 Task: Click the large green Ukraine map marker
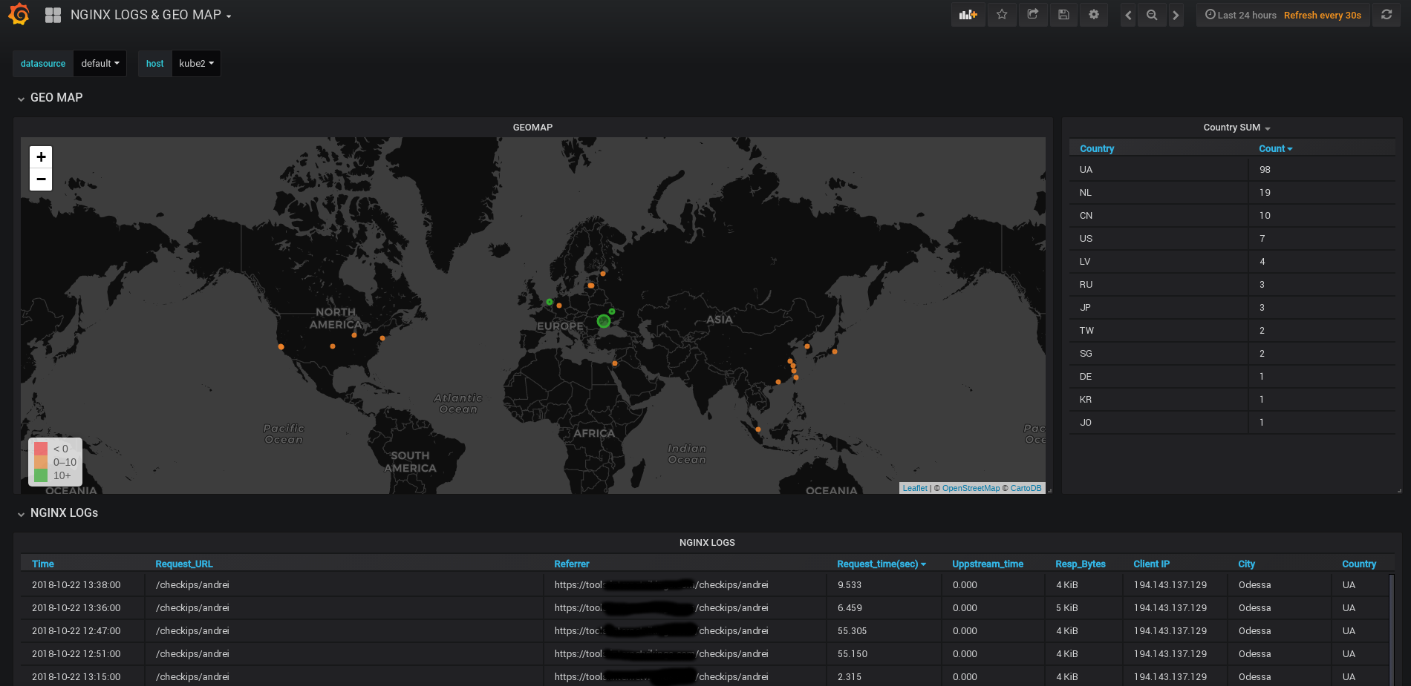coord(604,321)
